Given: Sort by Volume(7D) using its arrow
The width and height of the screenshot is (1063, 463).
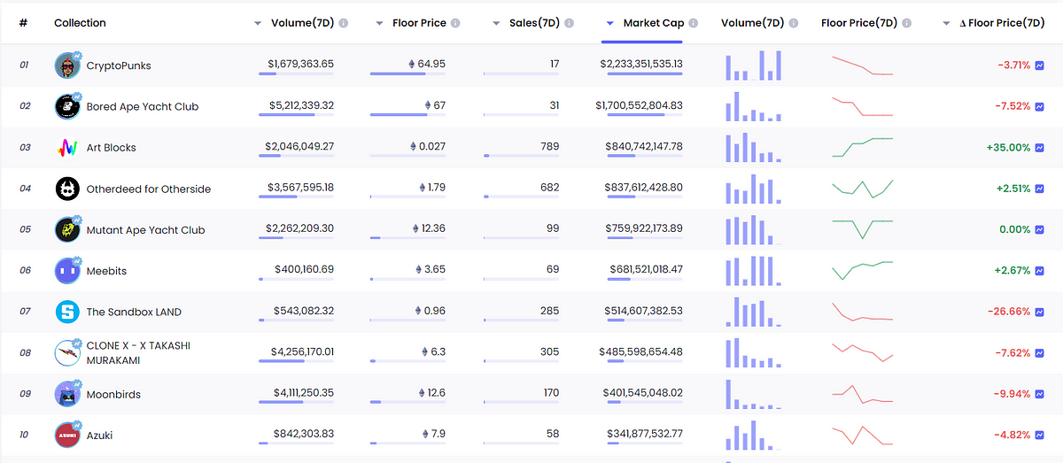Looking at the screenshot, I should (x=258, y=24).
